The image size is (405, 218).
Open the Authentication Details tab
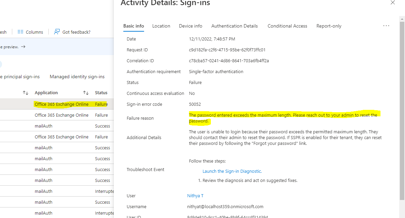[235, 26]
